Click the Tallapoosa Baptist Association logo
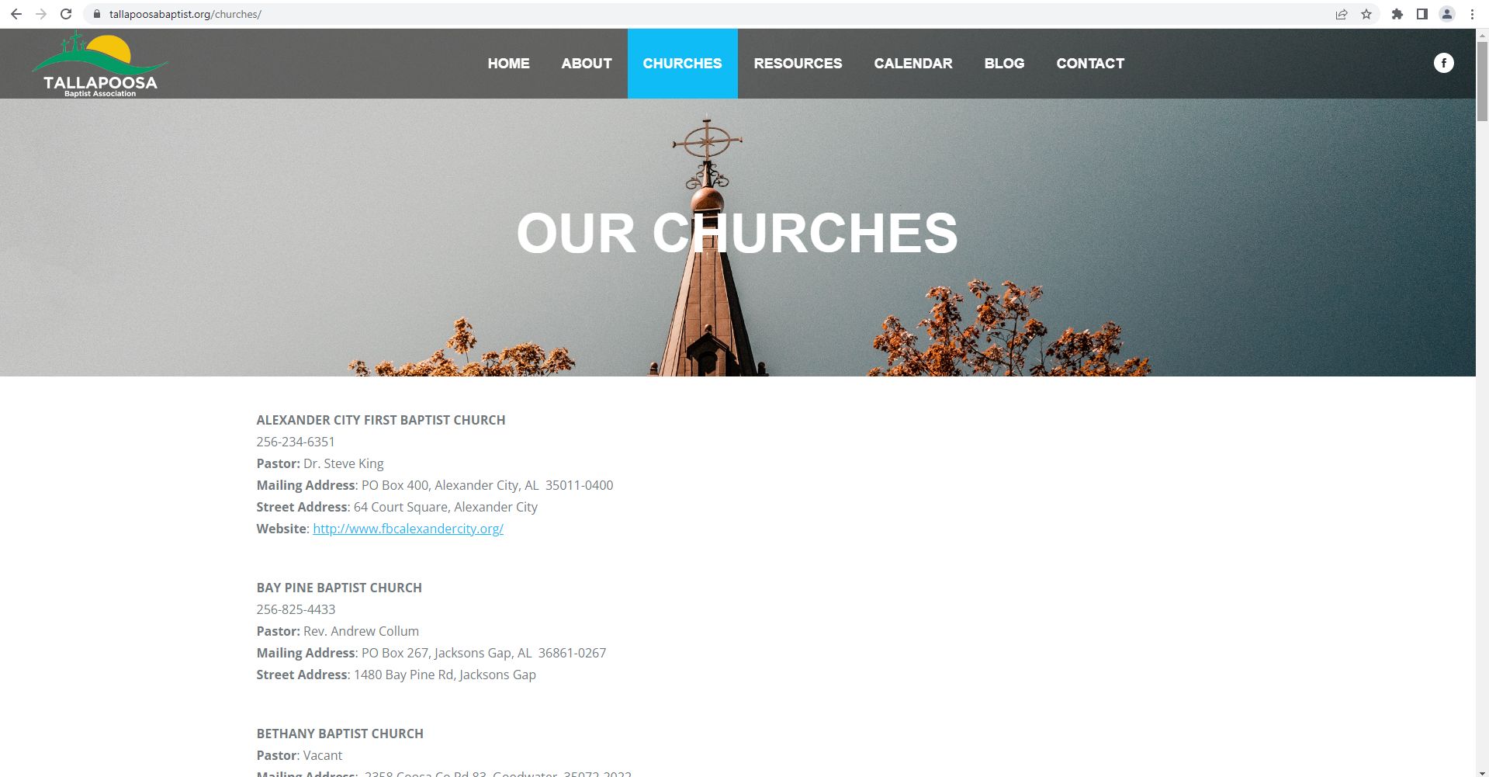This screenshot has height=777, width=1489. pyautogui.click(x=100, y=64)
